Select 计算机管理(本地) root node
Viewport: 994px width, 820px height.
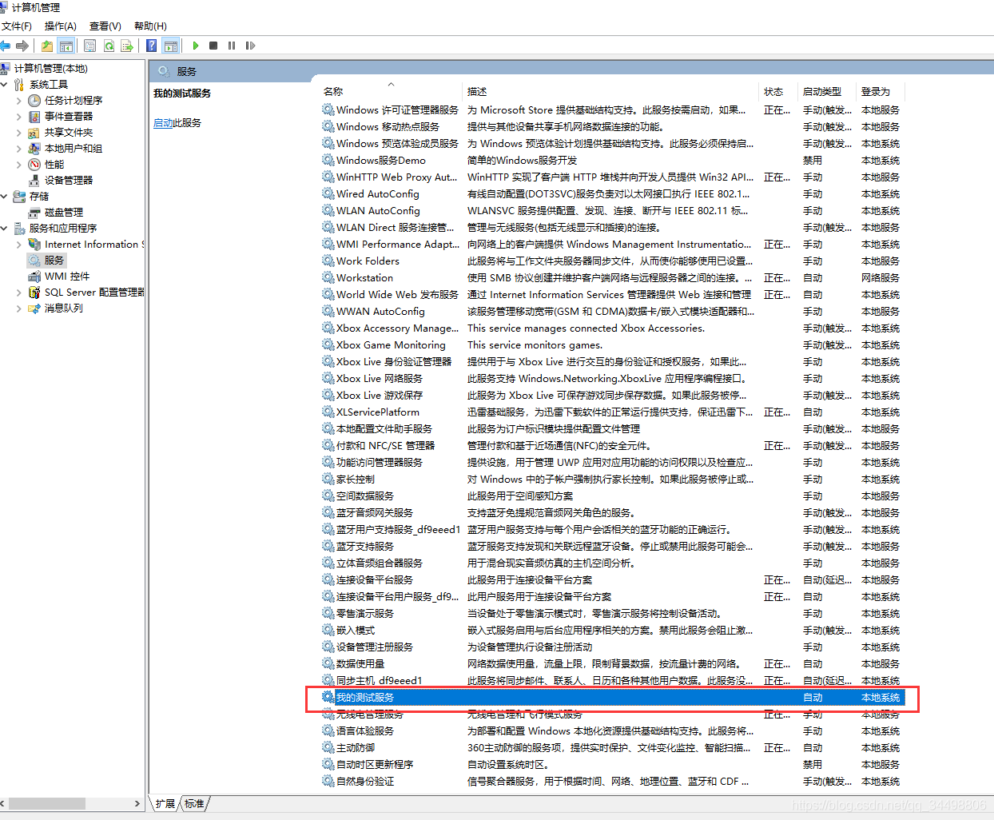coord(50,69)
